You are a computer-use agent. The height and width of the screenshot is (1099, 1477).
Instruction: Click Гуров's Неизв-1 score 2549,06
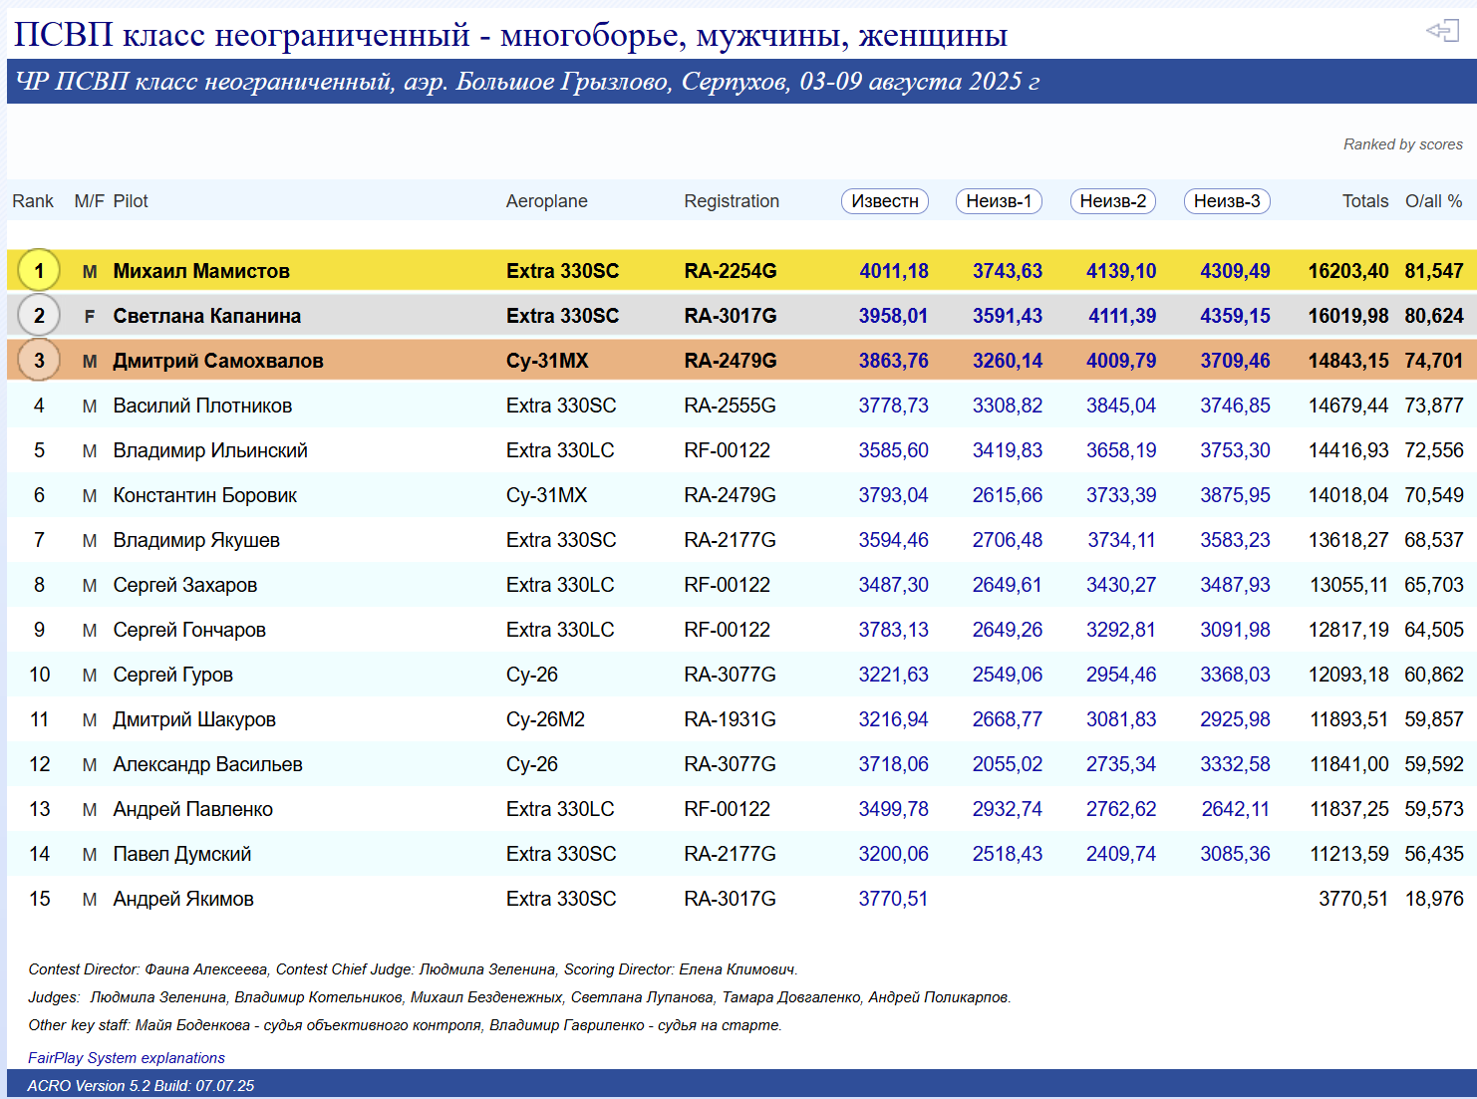pos(1007,675)
